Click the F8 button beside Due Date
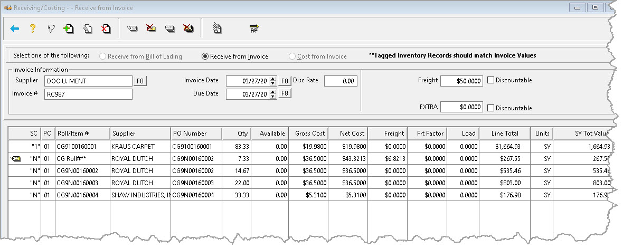The height and width of the screenshot is (248, 623). pyautogui.click(x=285, y=93)
